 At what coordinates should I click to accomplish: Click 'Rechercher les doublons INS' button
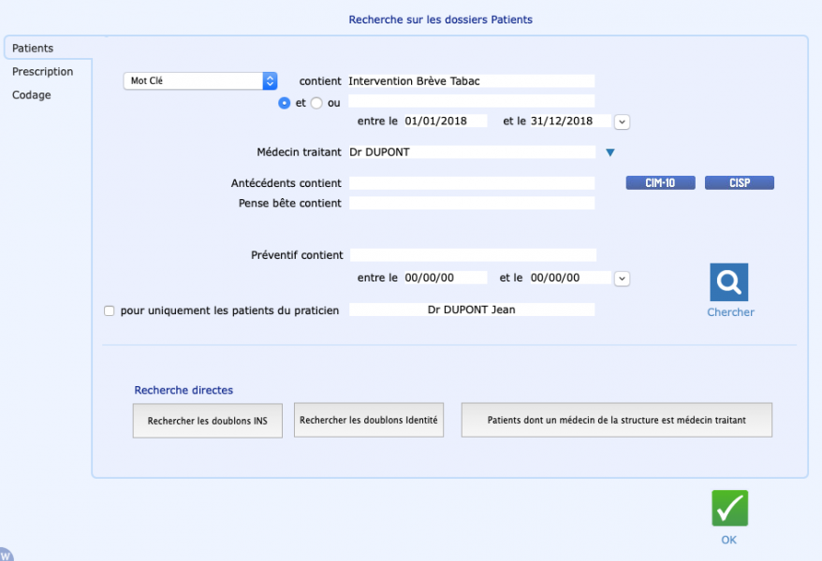[208, 421]
